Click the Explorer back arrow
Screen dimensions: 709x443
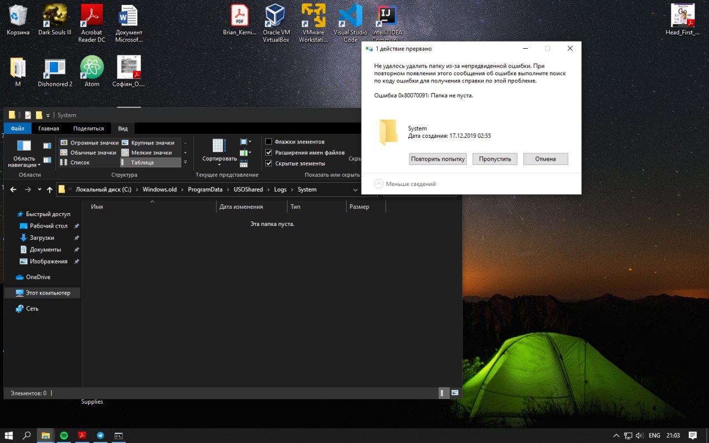[13, 189]
